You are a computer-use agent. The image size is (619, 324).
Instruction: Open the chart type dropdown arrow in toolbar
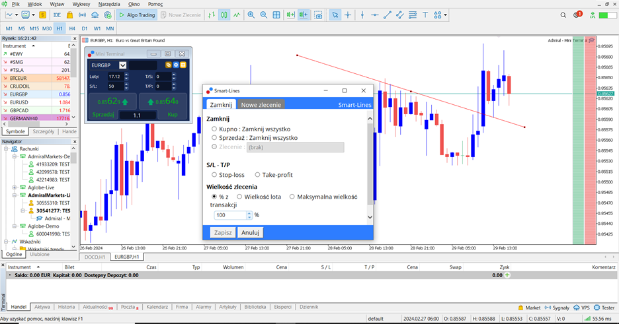[17, 15]
